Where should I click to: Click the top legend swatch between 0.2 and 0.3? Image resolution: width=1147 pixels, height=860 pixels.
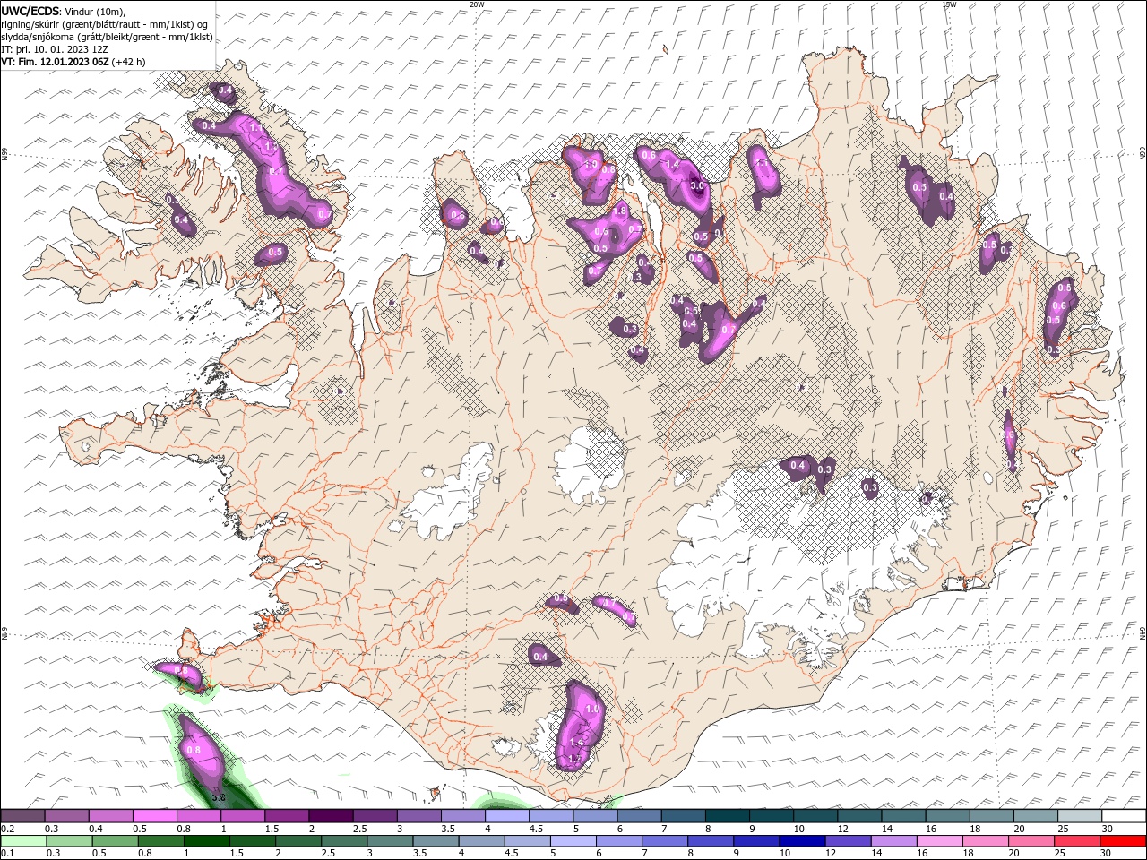coord(22,816)
